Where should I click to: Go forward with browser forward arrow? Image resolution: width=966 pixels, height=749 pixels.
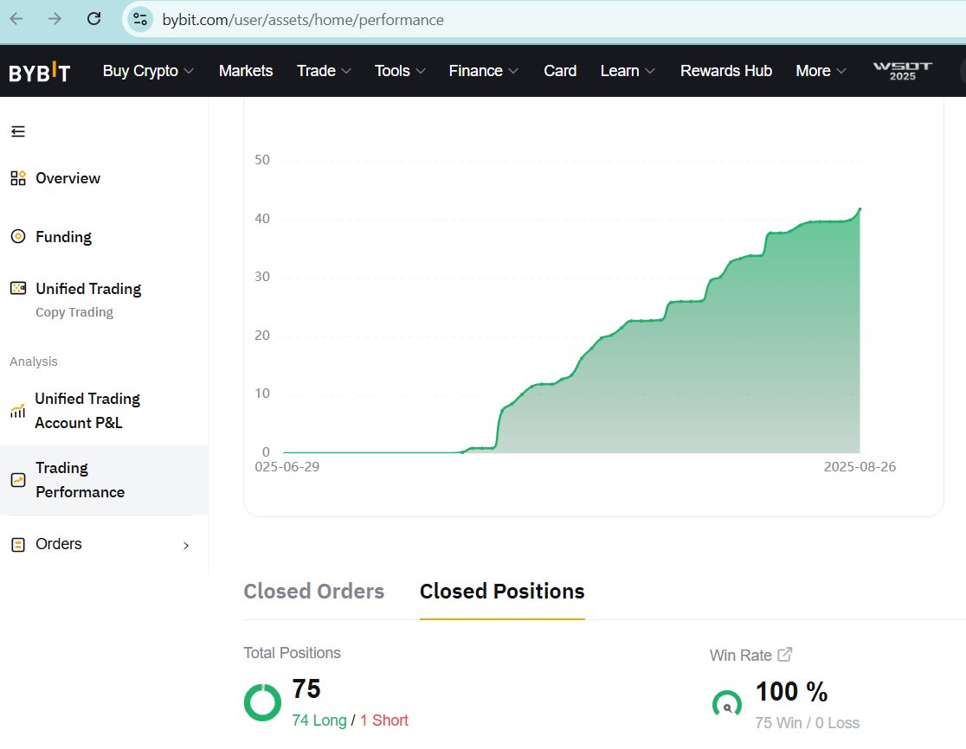[55, 19]
